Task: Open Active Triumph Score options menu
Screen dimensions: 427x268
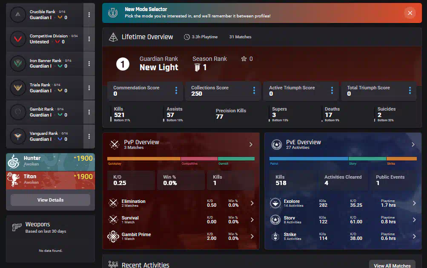Action: click(332, 90)
